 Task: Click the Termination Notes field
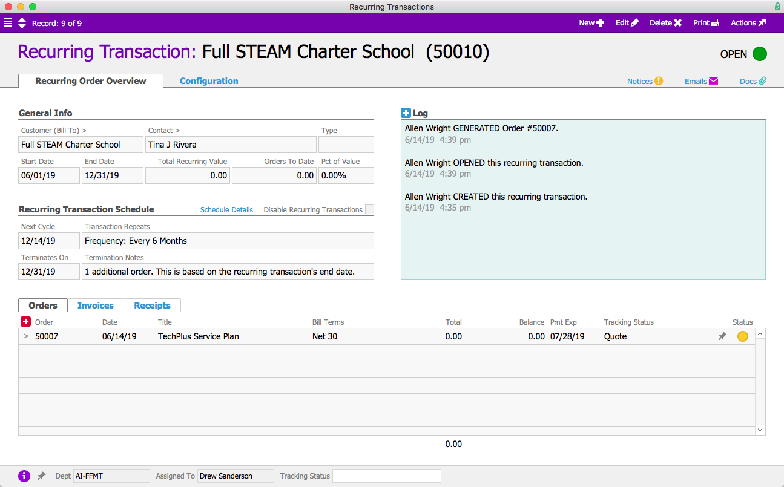228,272
